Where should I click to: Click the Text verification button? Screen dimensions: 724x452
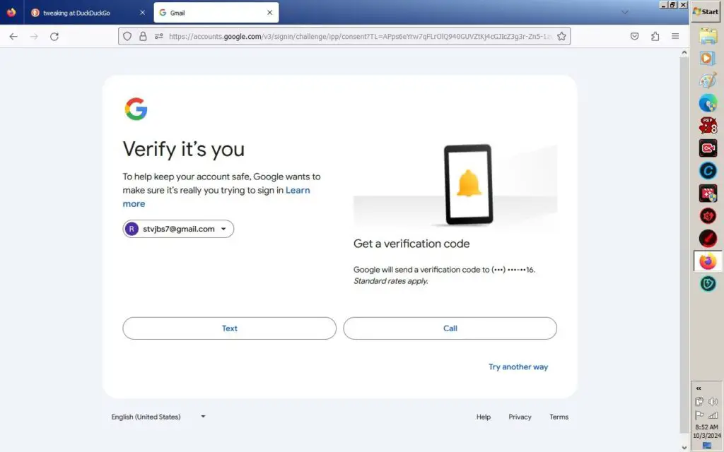point(230,328)
